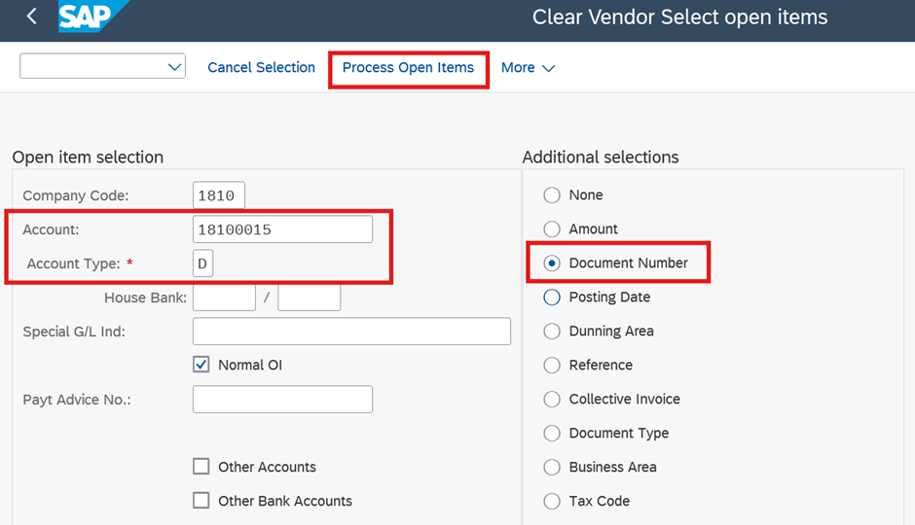Click the back arrow icon
Image resolution: width=915 pixels, height=525 pixels.
point(32,17)
